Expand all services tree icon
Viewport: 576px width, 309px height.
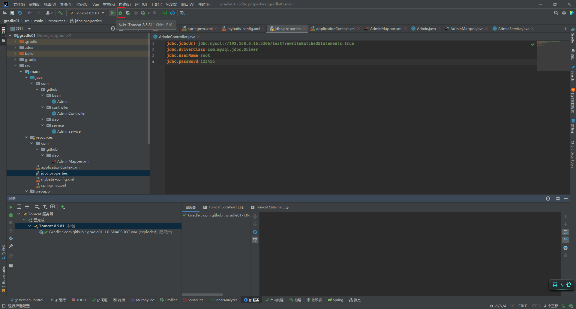(19, 207)
